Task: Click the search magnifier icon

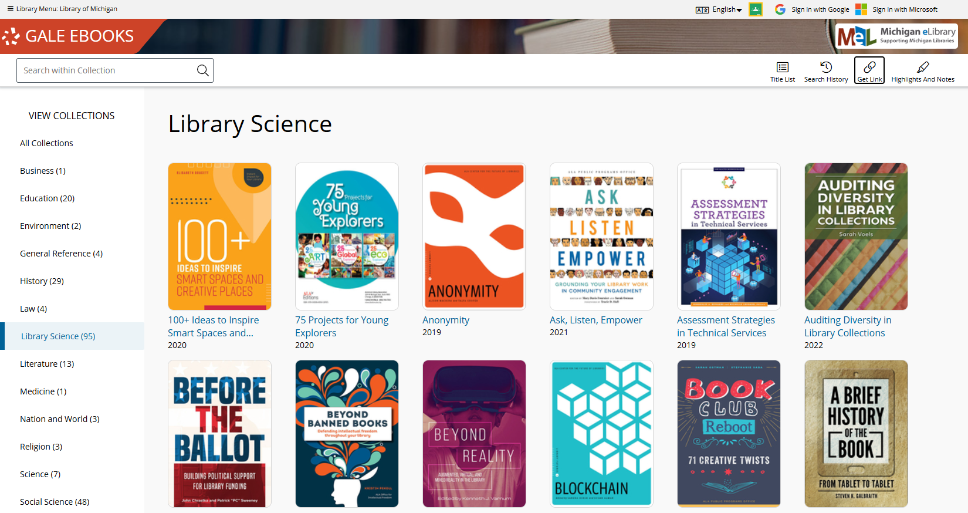Action: 202,70
